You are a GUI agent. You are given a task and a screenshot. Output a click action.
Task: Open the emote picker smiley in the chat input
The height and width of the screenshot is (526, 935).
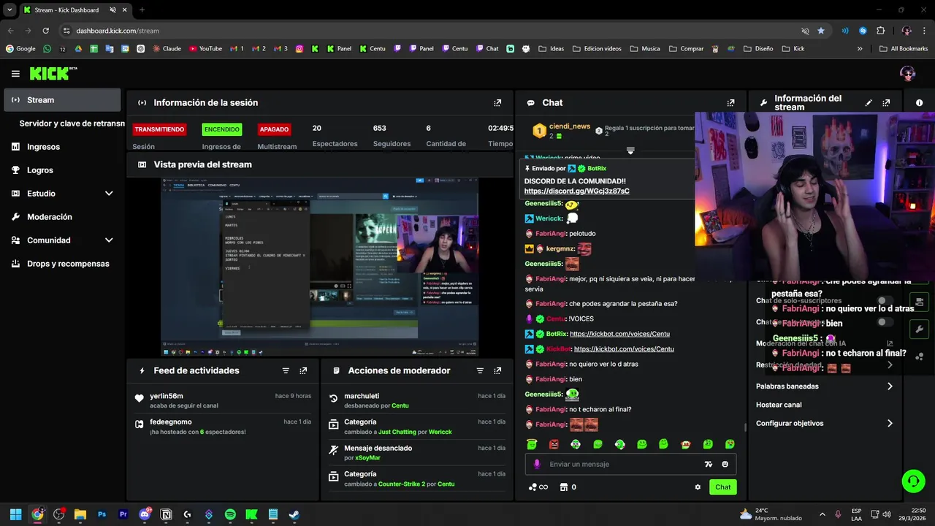coord(725,464)
